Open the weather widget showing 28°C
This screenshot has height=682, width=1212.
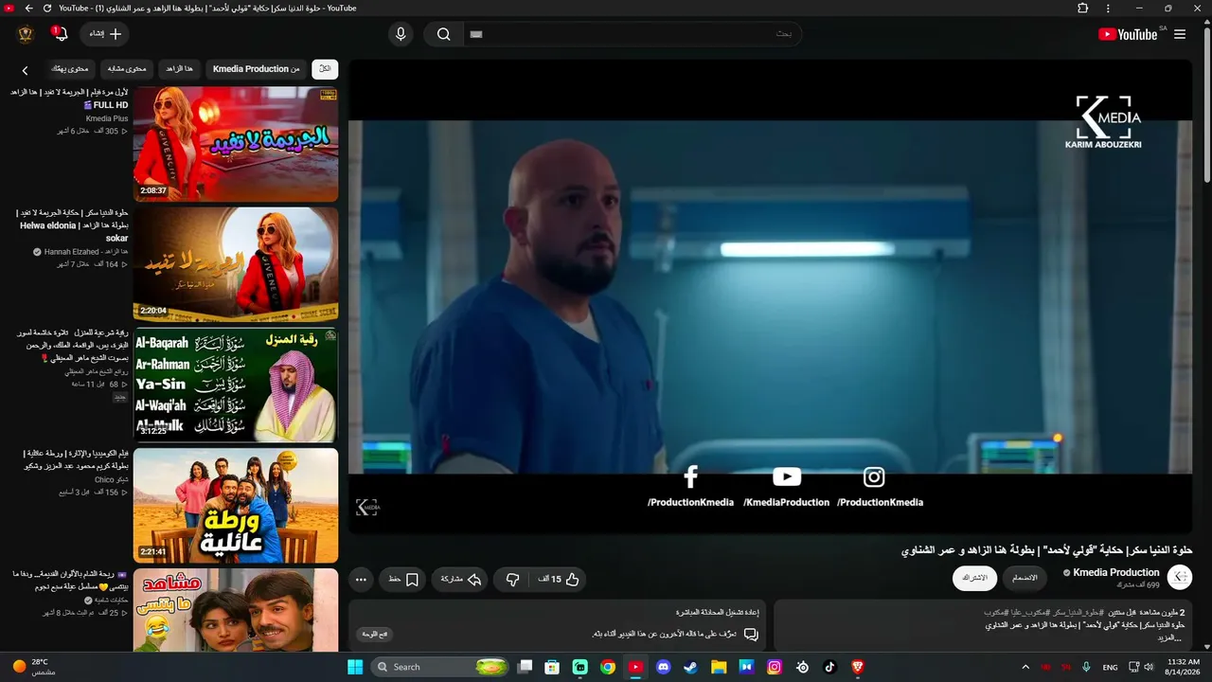[34, 667]
